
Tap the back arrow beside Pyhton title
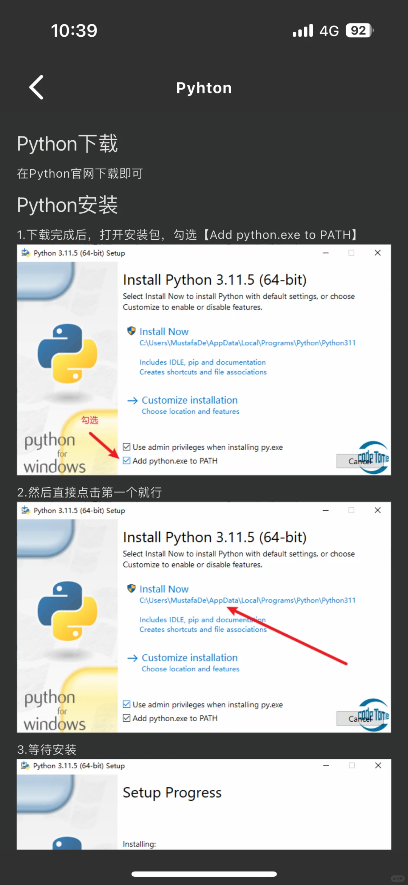click(36, 87)
